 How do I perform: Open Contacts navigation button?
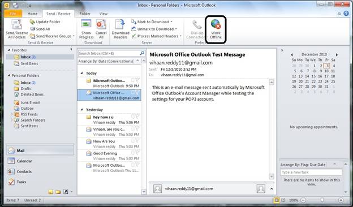(x=40, y=171)
